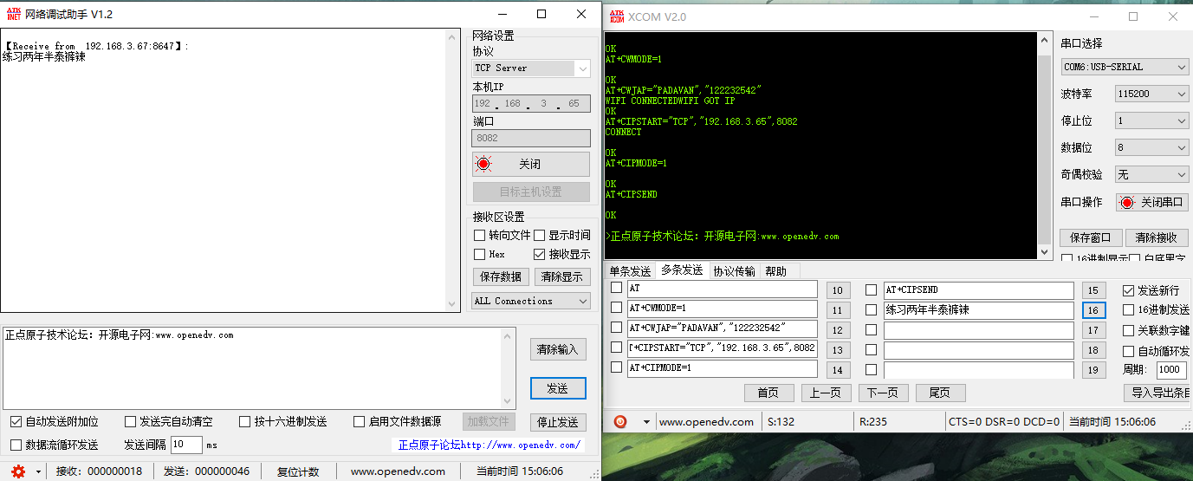The image size is (1193, 481).
Task: Open the arrow menu beside the gear icon
Action: [x=39, y=472]
